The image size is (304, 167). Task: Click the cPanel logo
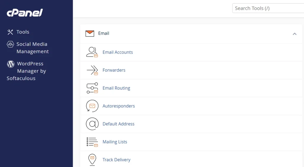click(x=25, y=13)
